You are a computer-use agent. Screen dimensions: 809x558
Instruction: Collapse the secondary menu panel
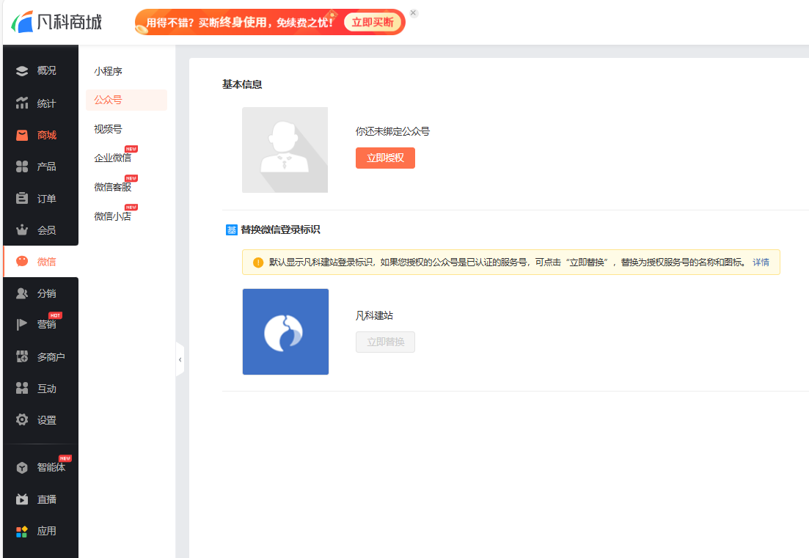point(180,359)
